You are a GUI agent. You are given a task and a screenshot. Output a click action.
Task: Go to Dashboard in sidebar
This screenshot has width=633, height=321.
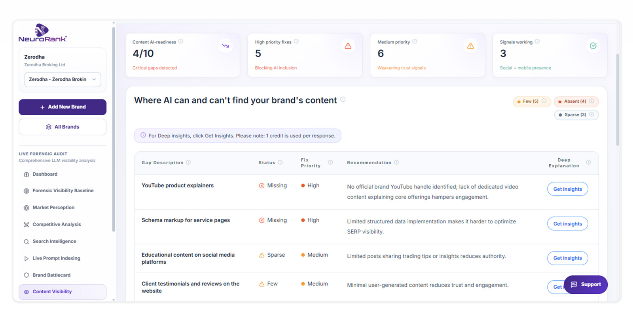click(x=45, y=174)
